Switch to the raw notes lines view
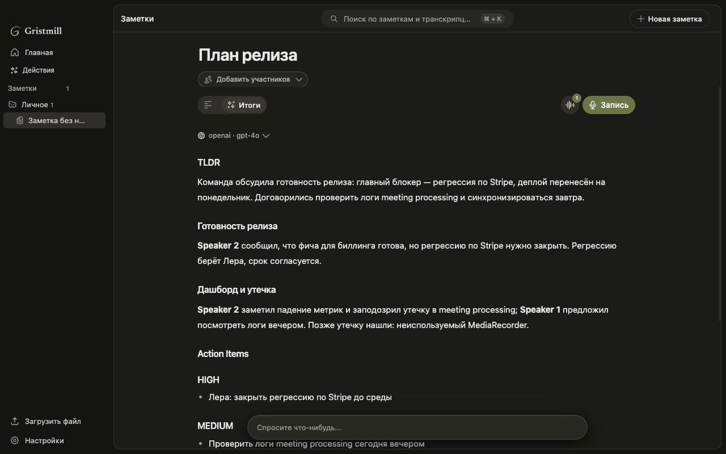Screen dimensions: 726x454 pos(208,105)
